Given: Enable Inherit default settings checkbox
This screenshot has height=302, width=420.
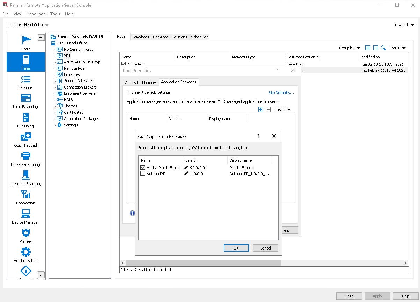Looking at the screenshot, I should tap(129, 92).
